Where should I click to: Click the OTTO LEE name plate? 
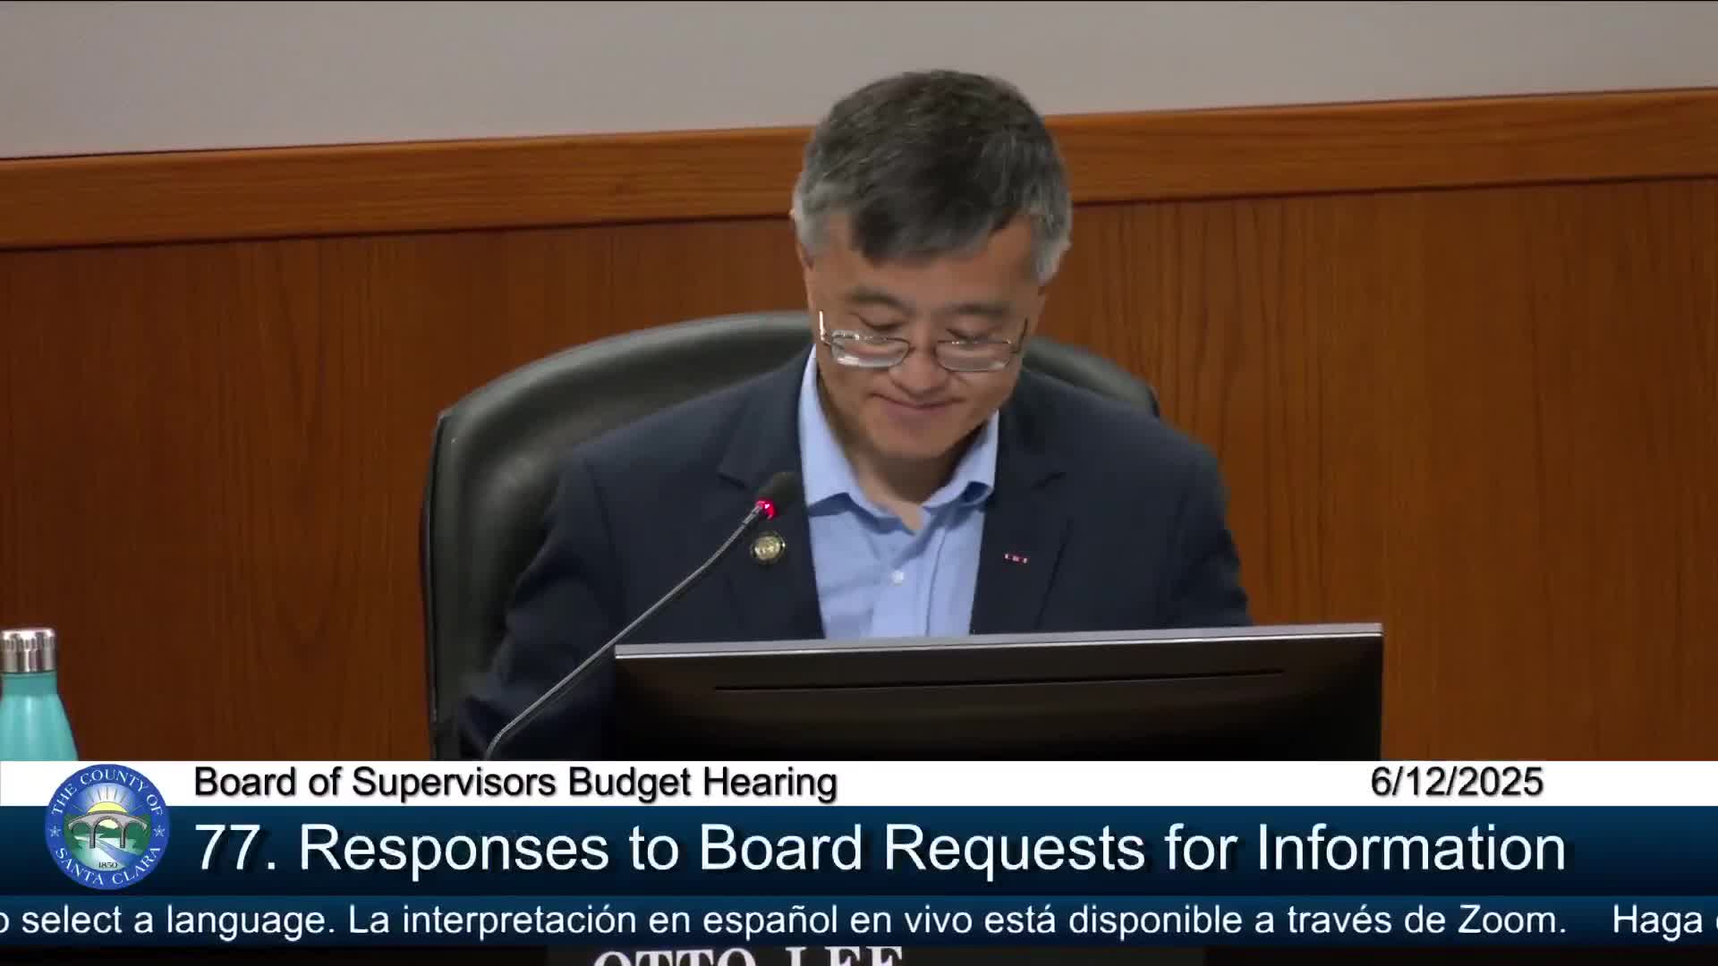click(x=747, y=957)
